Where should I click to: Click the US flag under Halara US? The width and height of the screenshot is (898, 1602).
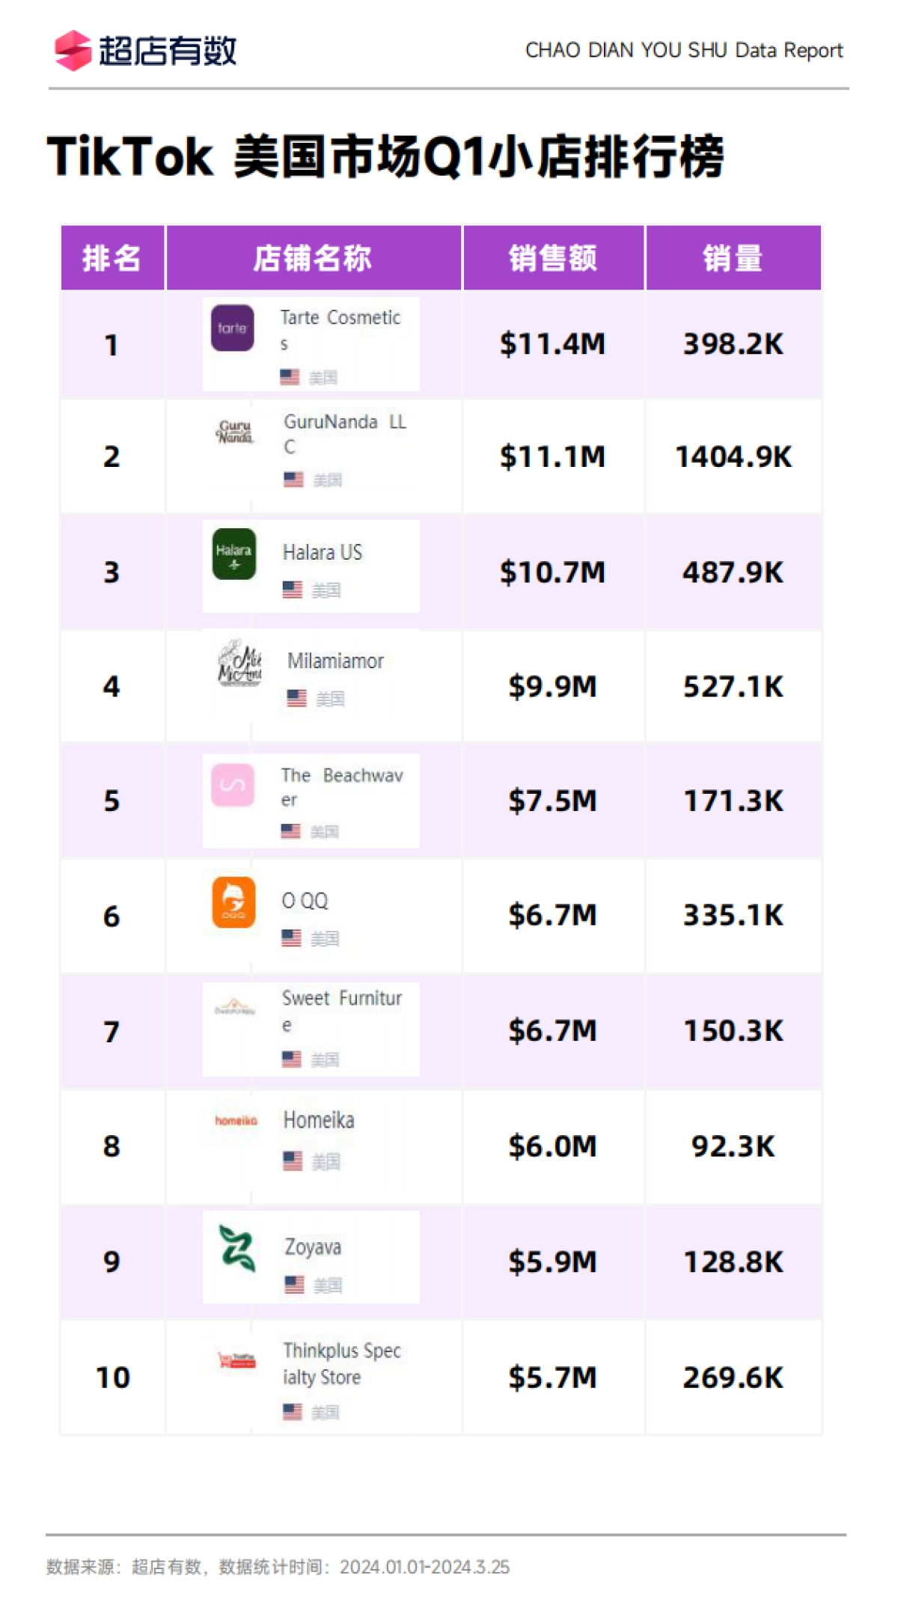click(293, 590)
